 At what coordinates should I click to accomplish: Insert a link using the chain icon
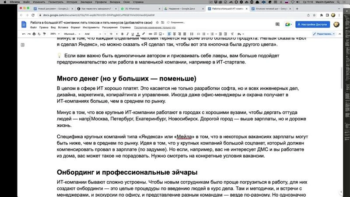(x=150, y=34)
